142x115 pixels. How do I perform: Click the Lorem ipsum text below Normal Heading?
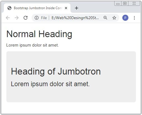(32, 45)
